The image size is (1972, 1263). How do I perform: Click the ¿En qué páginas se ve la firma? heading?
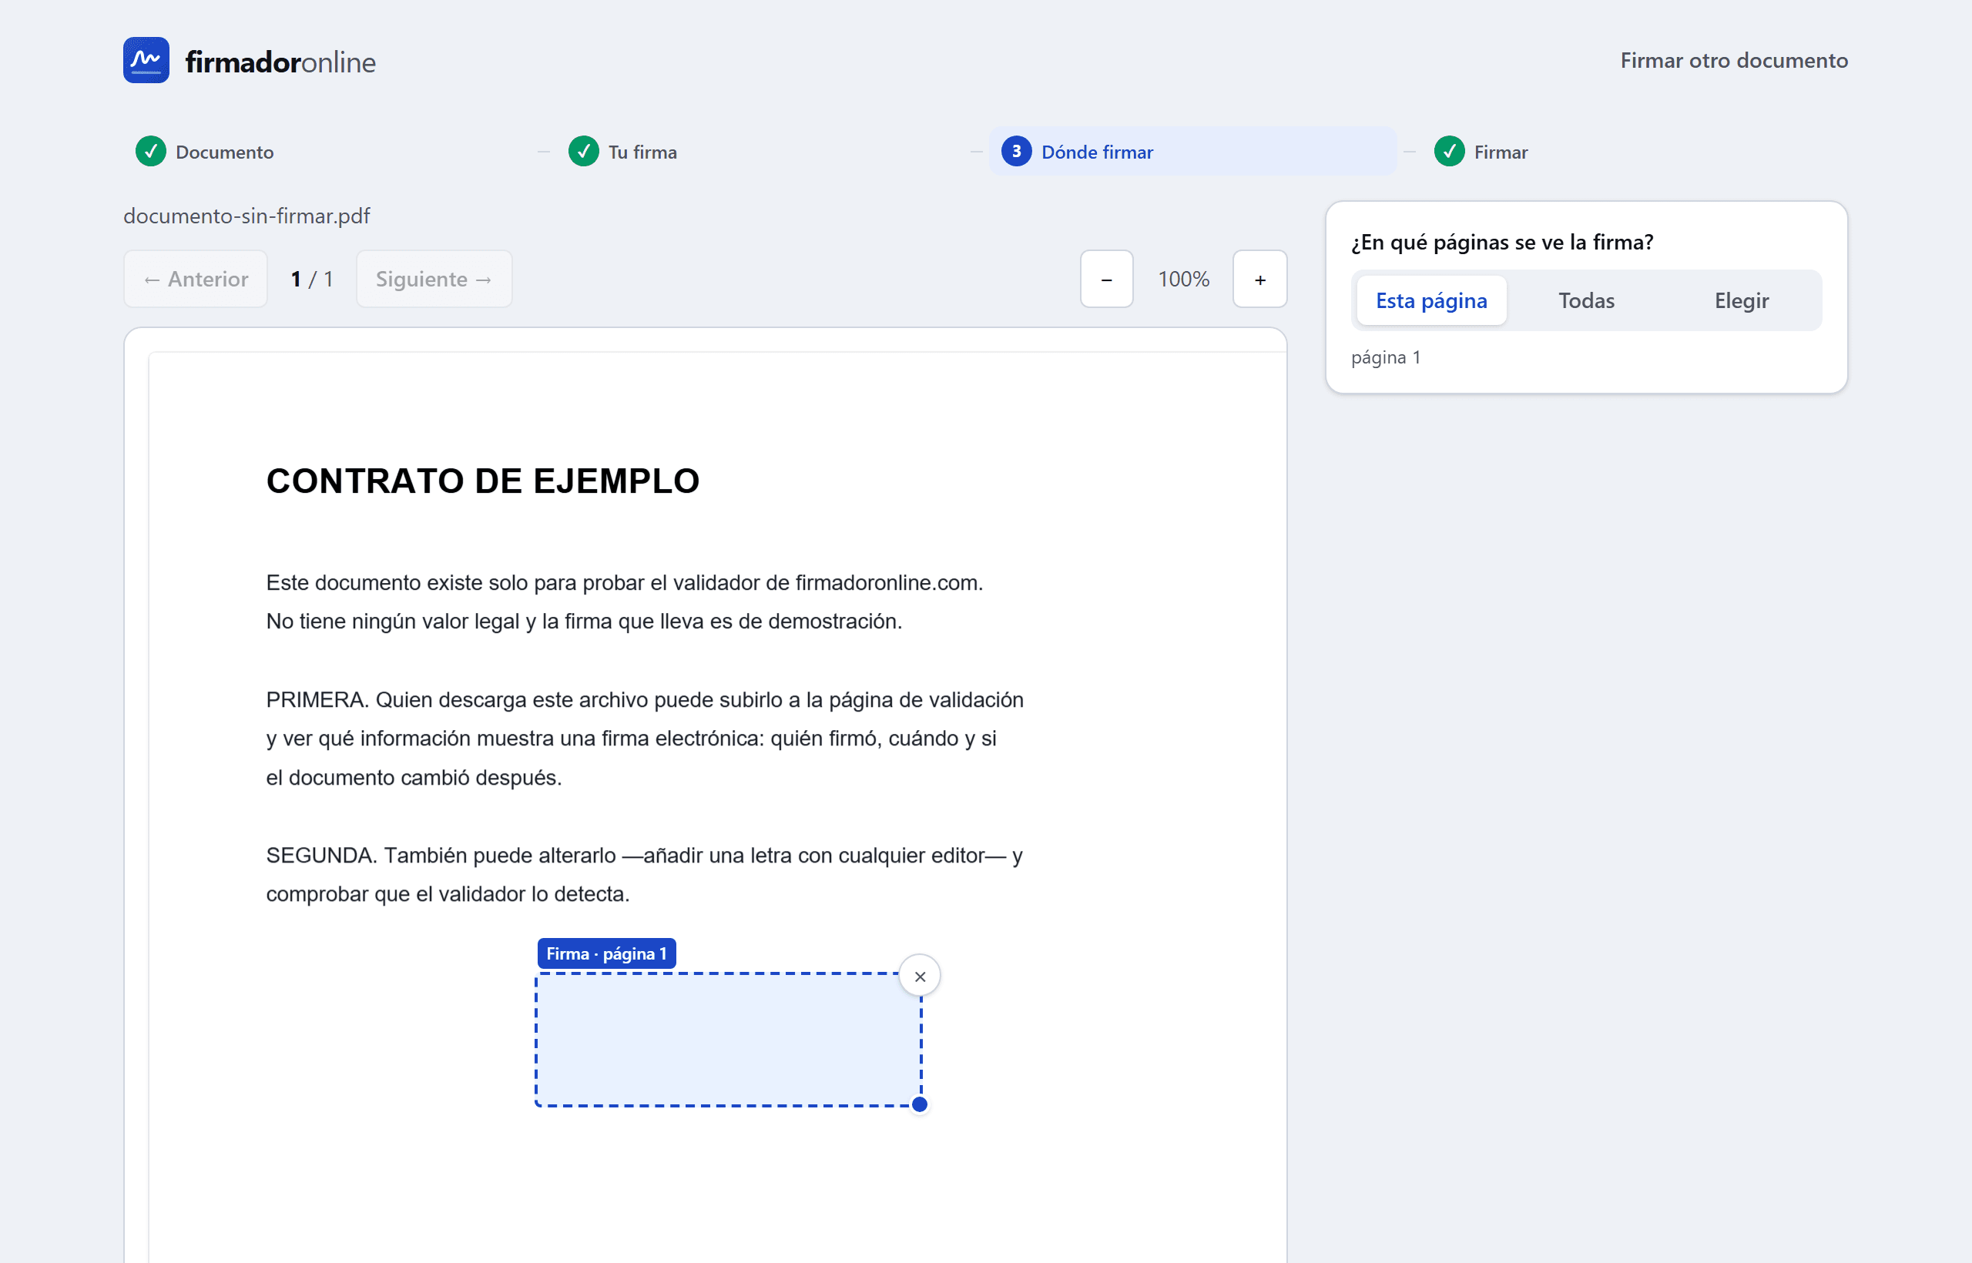(1502, 242)
